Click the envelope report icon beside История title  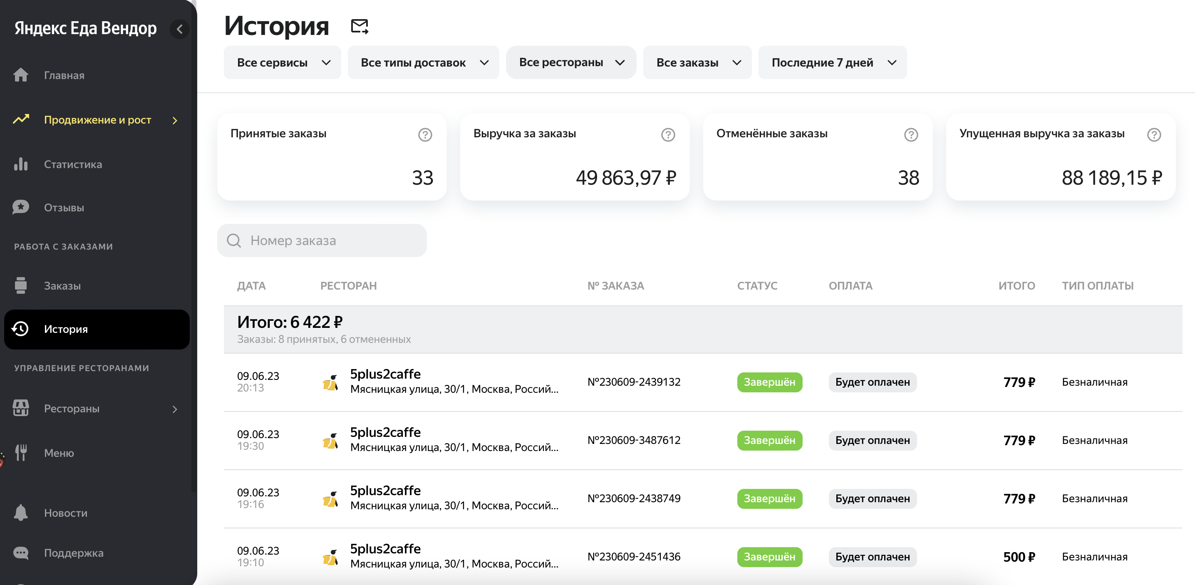[359, 27]
